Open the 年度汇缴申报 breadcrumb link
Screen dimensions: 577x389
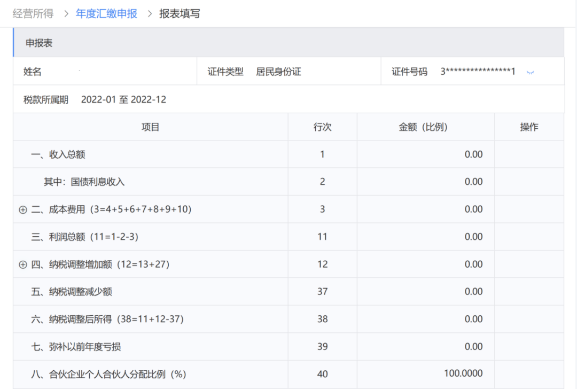(x=106, y=14)
